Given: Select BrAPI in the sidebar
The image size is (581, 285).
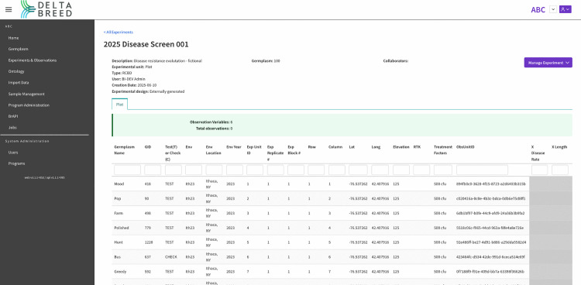Looking at the screenshot, I should [13, 116].
